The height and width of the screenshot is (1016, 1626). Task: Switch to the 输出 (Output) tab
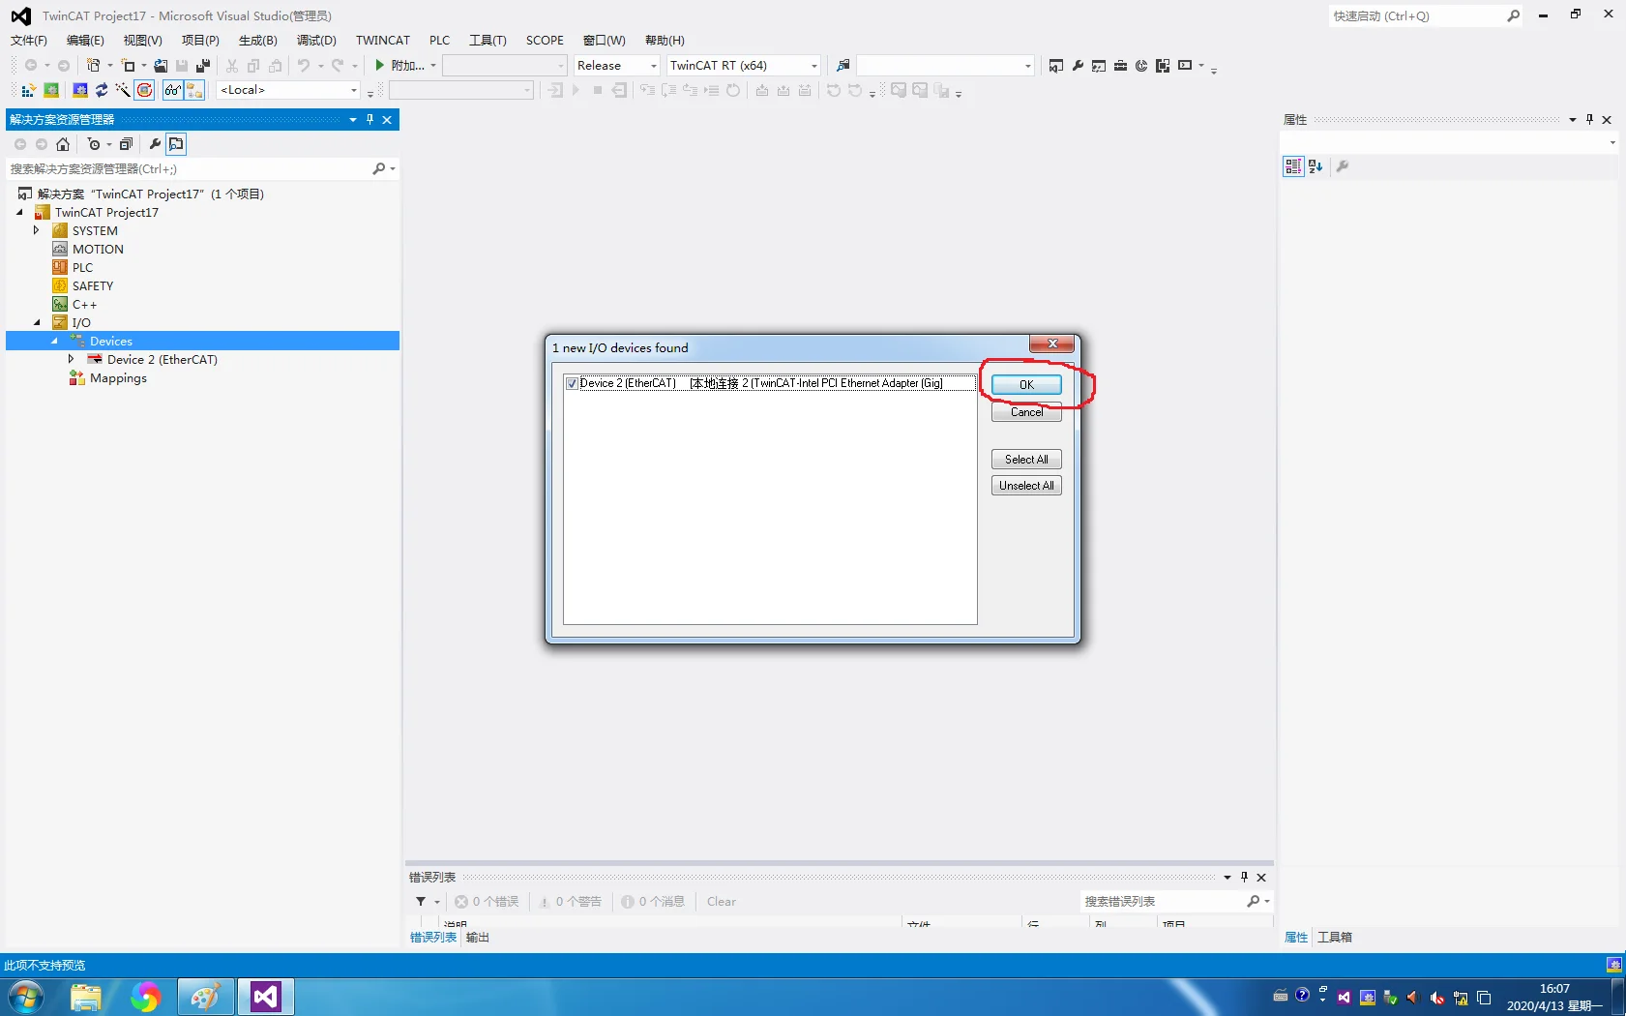click(x=477, y=937)
